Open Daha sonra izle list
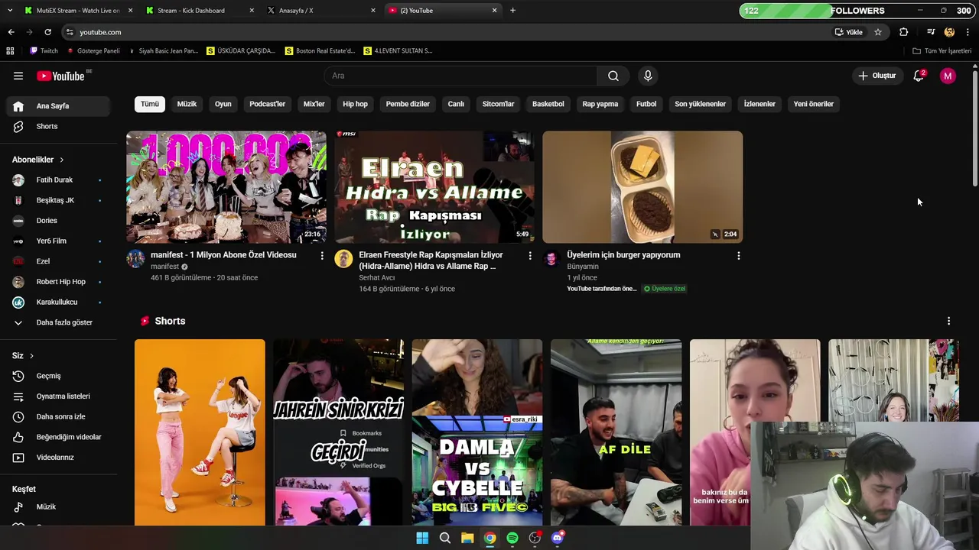This screenshot has height=550, width=979. click(x=60, y=416)
